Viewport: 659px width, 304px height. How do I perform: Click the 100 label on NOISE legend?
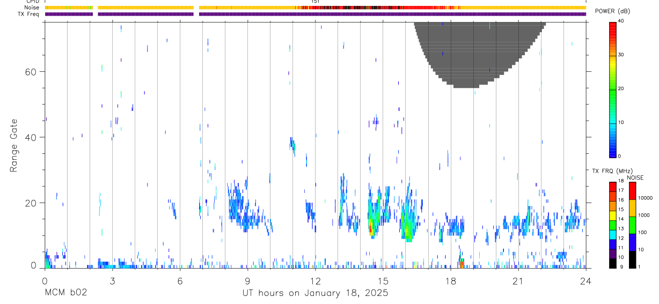642,232
